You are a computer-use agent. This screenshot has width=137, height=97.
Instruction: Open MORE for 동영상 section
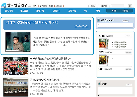click(129, 85)
